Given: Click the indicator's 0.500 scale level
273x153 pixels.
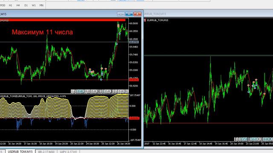Looking at the screenshot, I should pyautogui.click(x=133, y=106).
